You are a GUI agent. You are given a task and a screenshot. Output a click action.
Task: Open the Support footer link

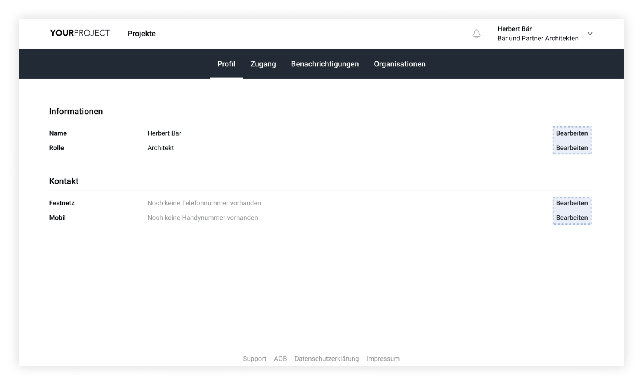(x=255, y=359)
